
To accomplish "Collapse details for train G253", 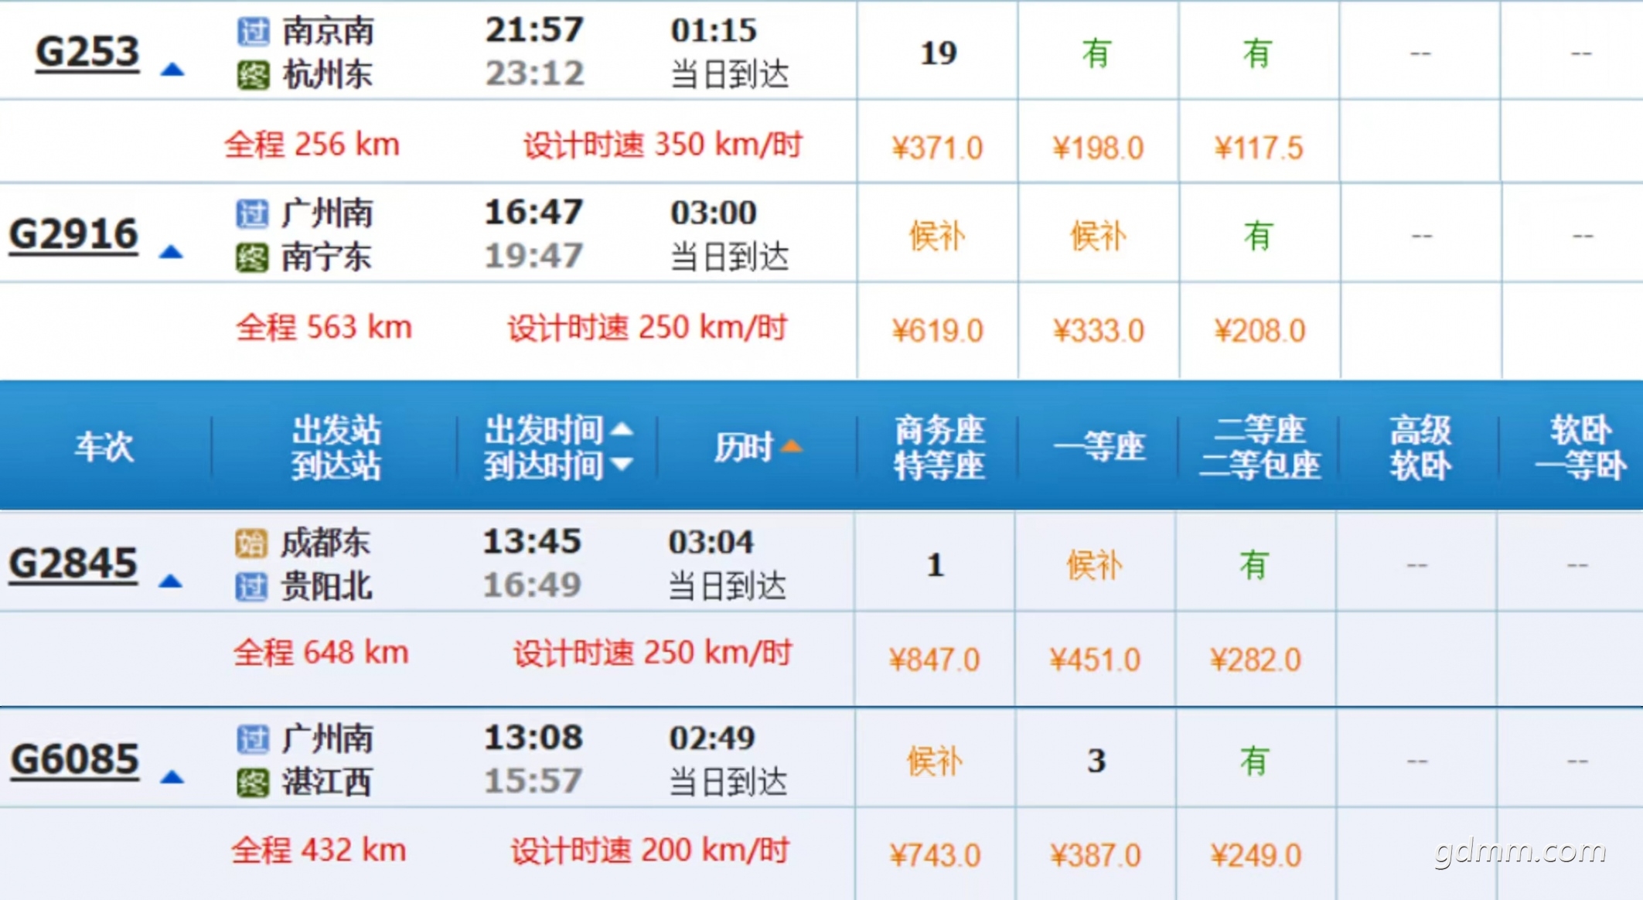I will (x=172, y=70).
